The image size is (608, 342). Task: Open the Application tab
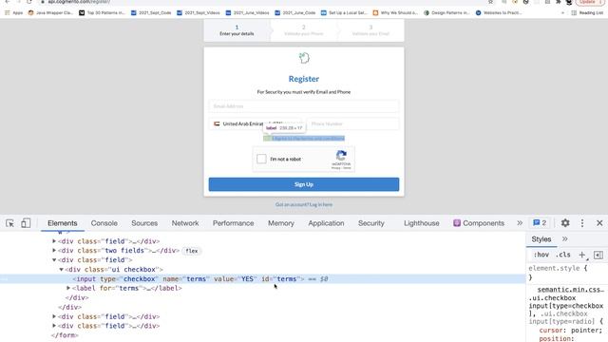coord(326,223)
